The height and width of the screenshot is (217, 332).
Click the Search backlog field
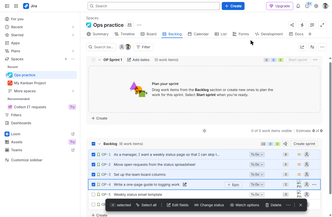(x=101, y=47)
